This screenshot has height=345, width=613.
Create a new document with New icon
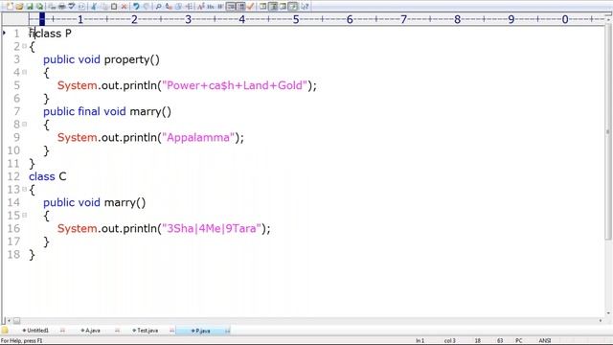[10, 7]
